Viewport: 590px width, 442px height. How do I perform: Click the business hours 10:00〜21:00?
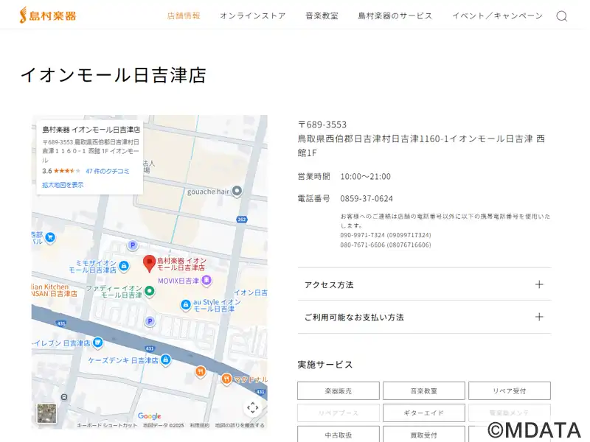[x=365, y=176]
